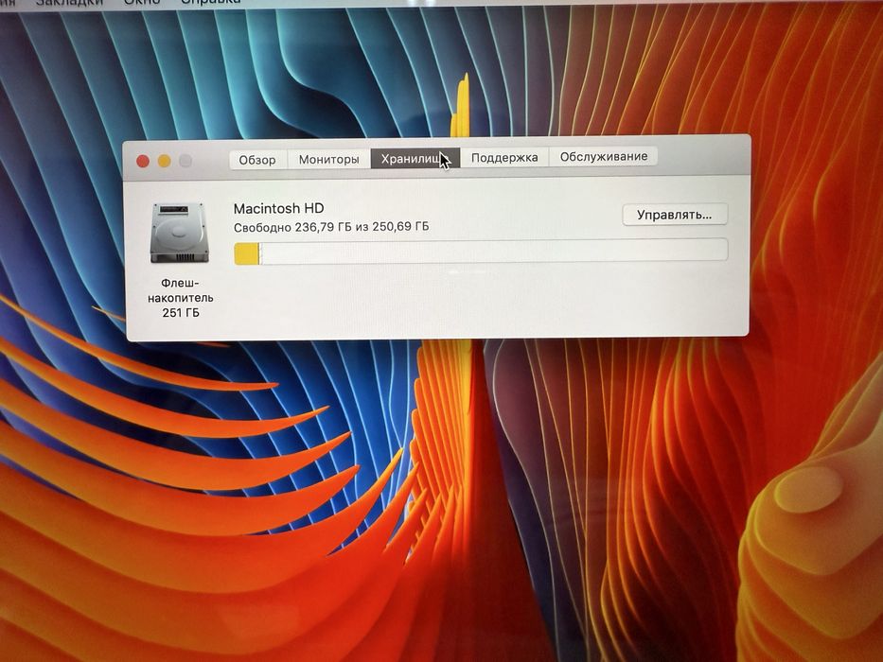Click the Macintosh HD volume name
Viewport: 883px width, 662px height.
point(279,208)
